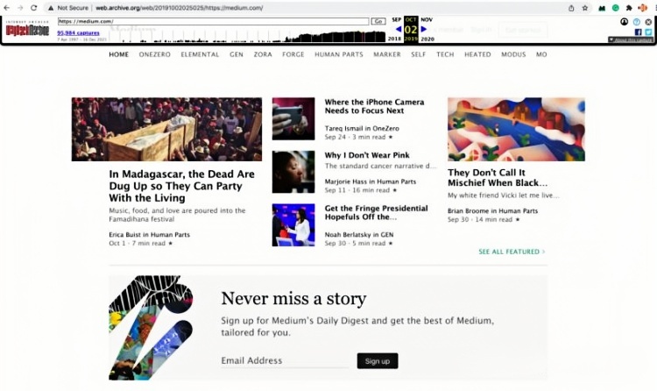The width and height of the screenshot is (657, 391).
Task: Bookmark this page with the star icon
Action: coord(584,7)
